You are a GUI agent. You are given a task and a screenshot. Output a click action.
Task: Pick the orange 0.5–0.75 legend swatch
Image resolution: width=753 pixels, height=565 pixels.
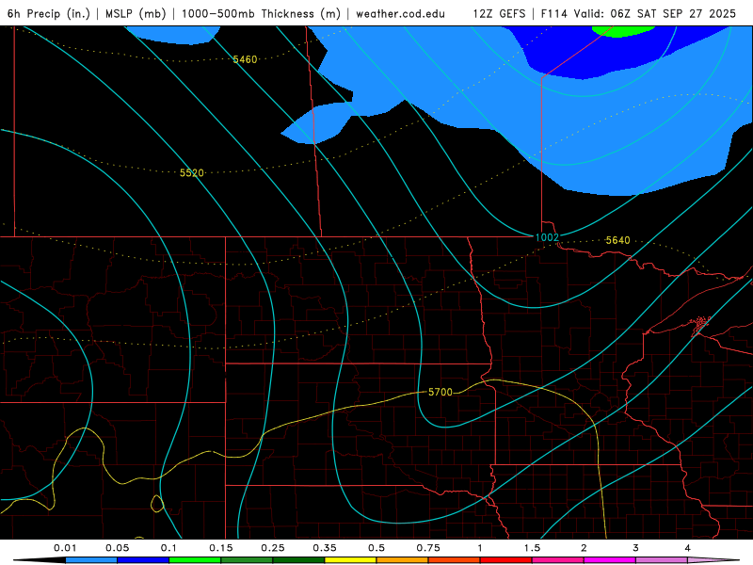pyautogui.click(x=403, y=560)
